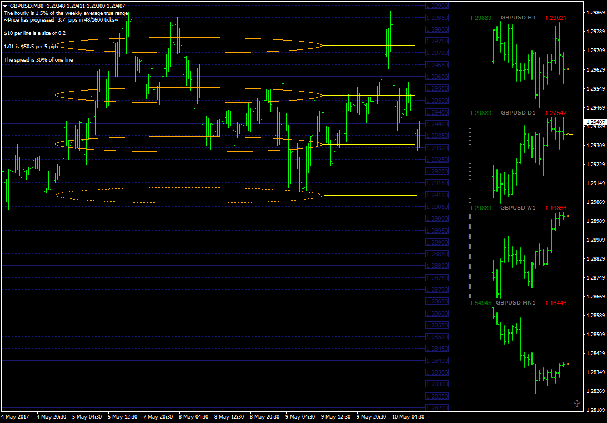Select the yellow line near 1.29750 level
The height and width of the screenshot is (423, 607).
(x=369, y=46)
